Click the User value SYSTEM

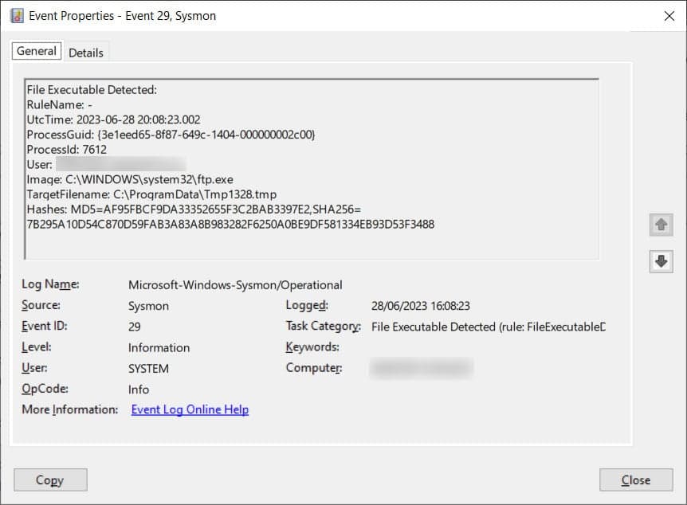147,368
